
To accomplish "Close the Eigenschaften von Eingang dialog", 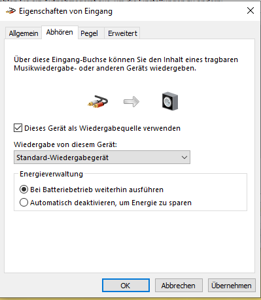I will point(251,10).
